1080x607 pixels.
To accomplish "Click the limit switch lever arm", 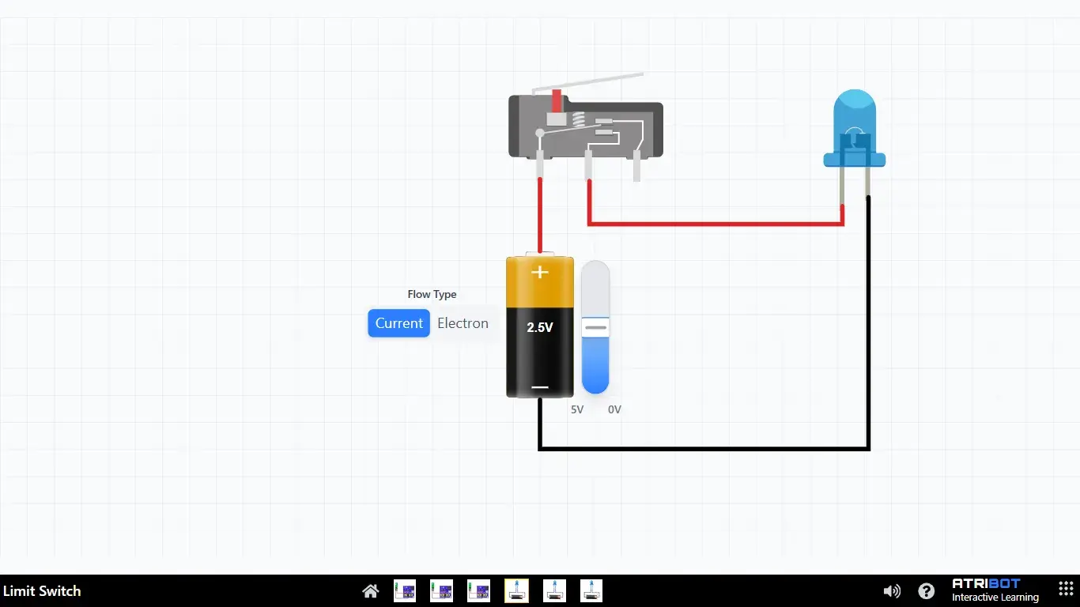I will point(588,82).
